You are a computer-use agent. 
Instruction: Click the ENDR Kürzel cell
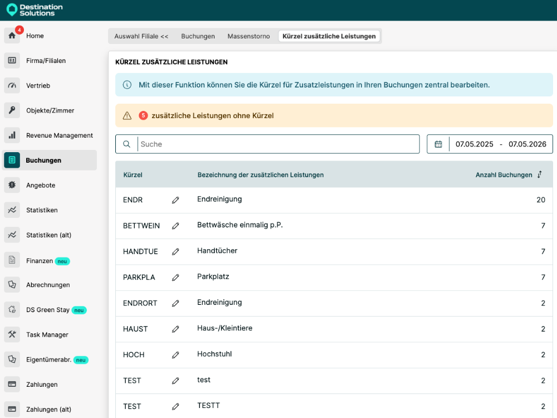tap(133, 200)
